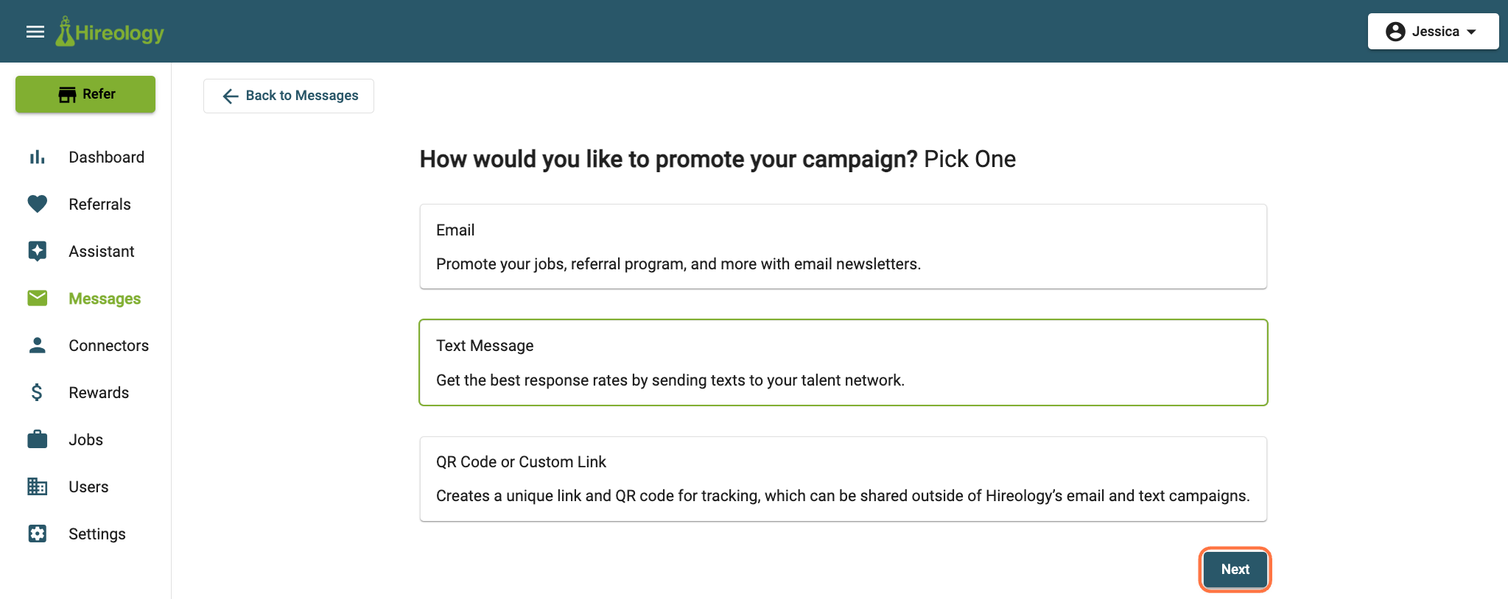The width and height of the screenshot is (1508, 599).
Task: Click the Referrals heart icon
Action: [x=37, y=204]
